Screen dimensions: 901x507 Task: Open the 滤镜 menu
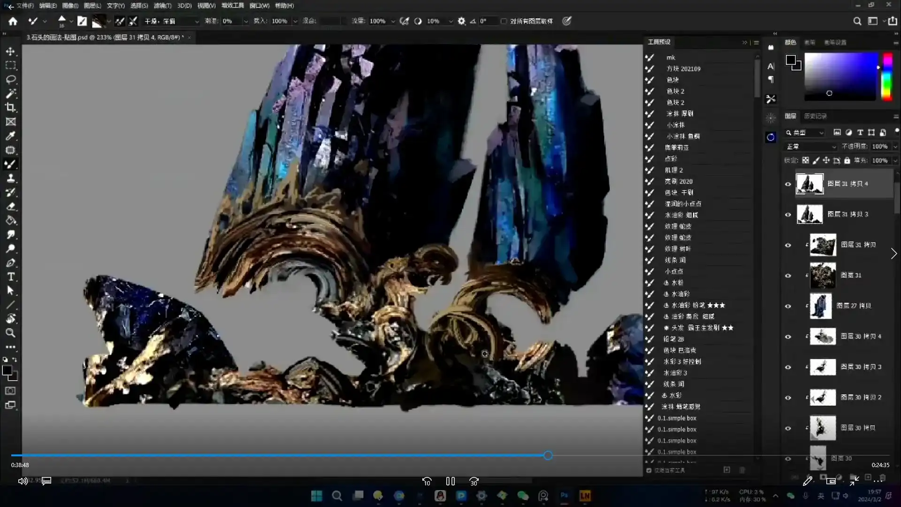(162, 6)
